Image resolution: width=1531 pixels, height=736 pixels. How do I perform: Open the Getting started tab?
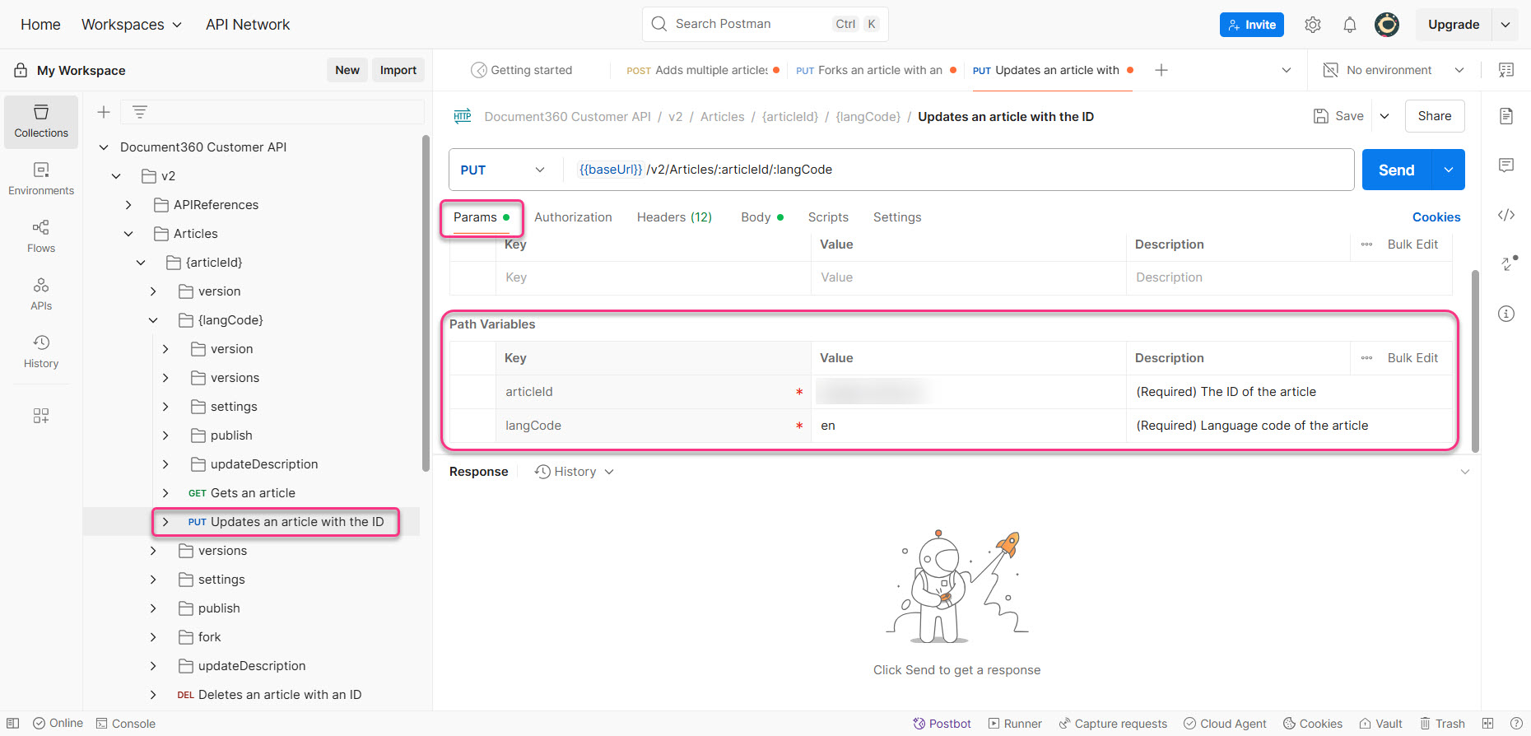(522, 70)
